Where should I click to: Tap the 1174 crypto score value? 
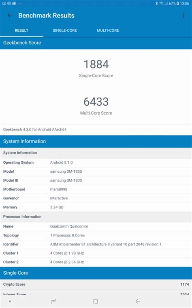(x=185, y=284)
